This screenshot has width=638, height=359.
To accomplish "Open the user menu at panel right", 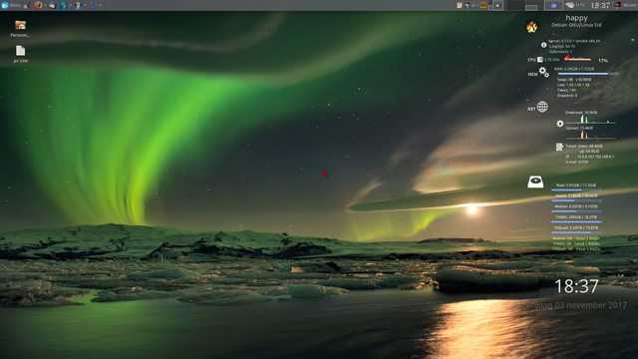I will (625, 5).
